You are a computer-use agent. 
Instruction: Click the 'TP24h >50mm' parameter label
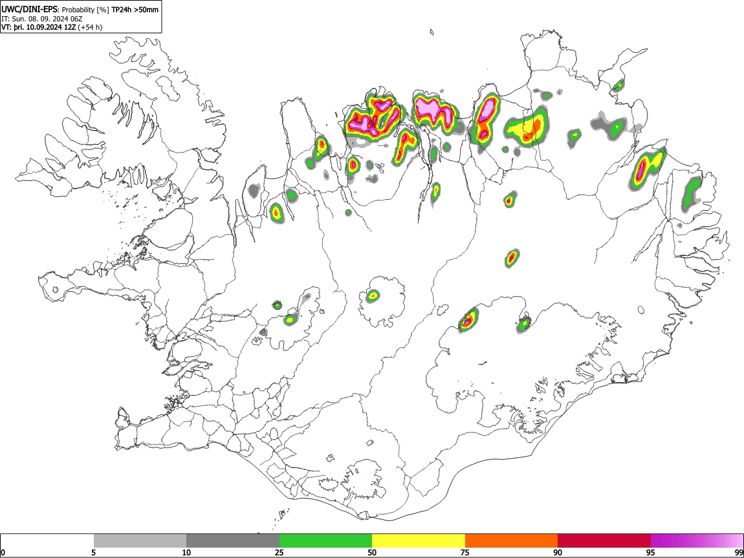(135, 10)
